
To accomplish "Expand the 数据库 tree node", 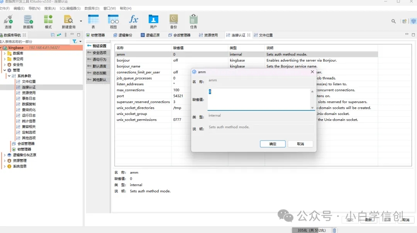I will (x=5, y=53).
